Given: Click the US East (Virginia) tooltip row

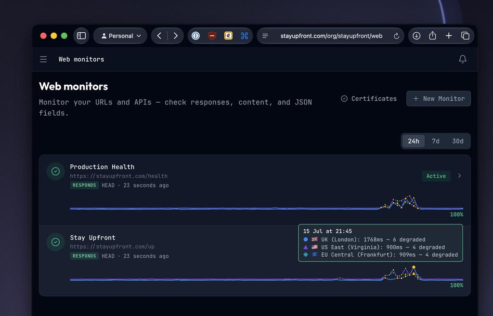Looking at the screenshot, I should pos(374,247).
